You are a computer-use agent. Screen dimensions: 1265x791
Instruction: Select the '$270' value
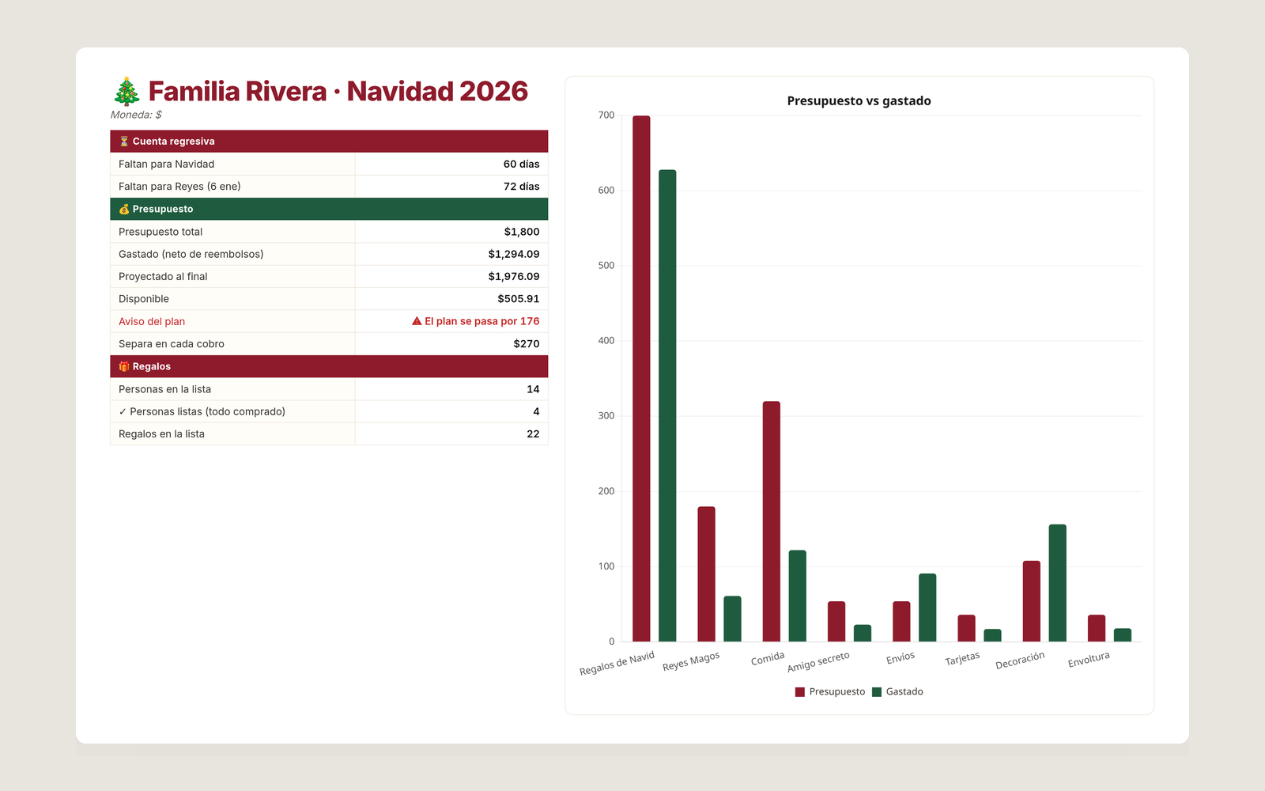click(527, 344)
